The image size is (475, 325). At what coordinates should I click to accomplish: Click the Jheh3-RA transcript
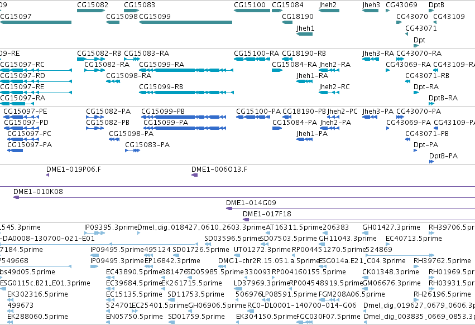click(371, 59)
